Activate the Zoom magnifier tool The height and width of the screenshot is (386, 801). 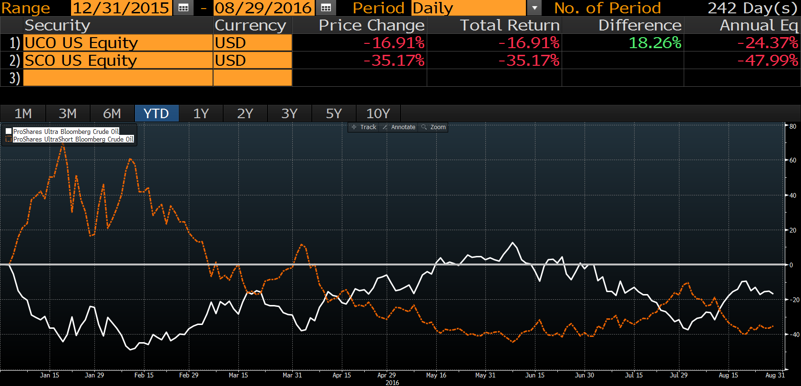tap(433, 127)
